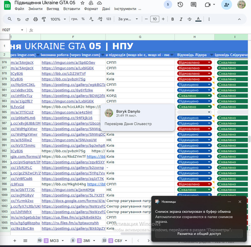This screenshot has width=251, height=247.
Task: Dismiss the Ножницы notification
Action: (x=240, y=202)
